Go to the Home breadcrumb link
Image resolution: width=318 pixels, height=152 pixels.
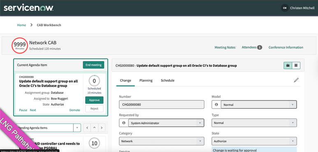(x=21, y=25)
